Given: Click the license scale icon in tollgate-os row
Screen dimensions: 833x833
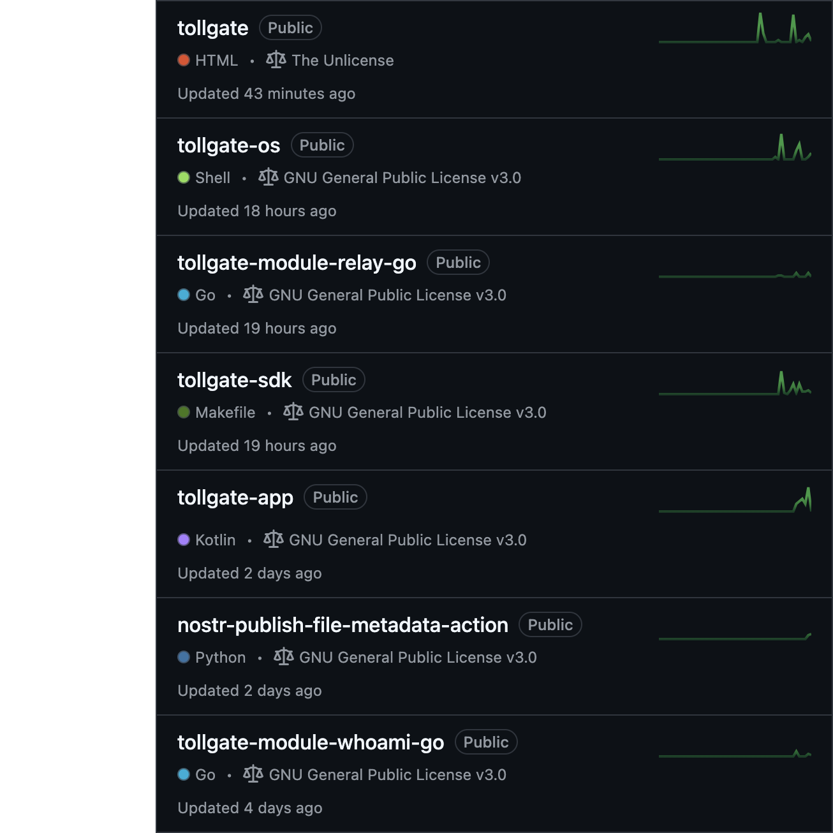Looking at the screenshot, I should click(x=269, y=177).
